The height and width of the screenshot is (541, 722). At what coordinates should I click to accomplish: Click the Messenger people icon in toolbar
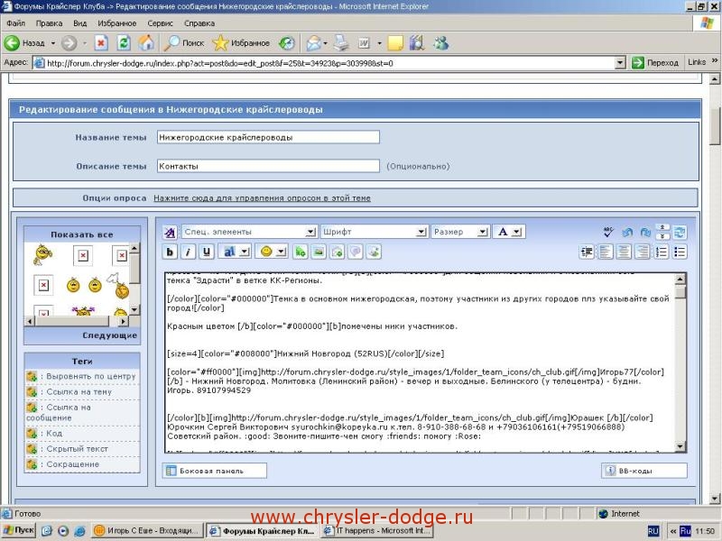pos(440,43)
